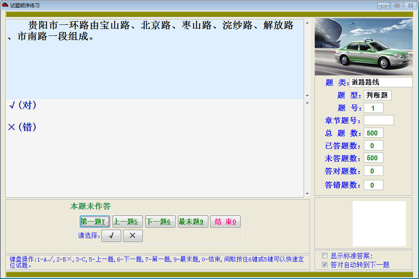Close the 试题顺序练习 window
The width and height of the screenshot is (419, 279).
tap(411, 6)
